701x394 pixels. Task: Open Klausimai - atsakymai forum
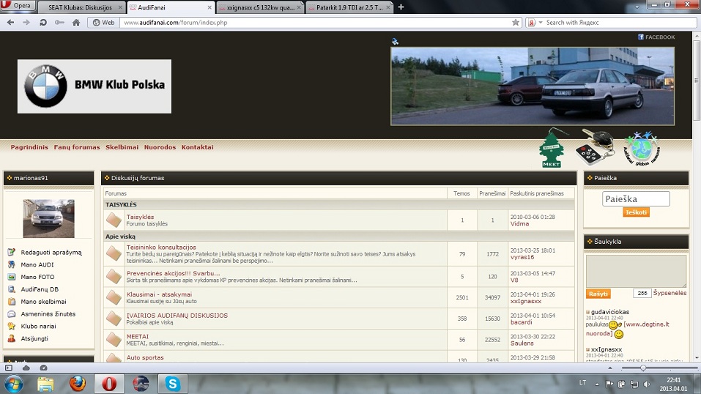coord(159,294)
